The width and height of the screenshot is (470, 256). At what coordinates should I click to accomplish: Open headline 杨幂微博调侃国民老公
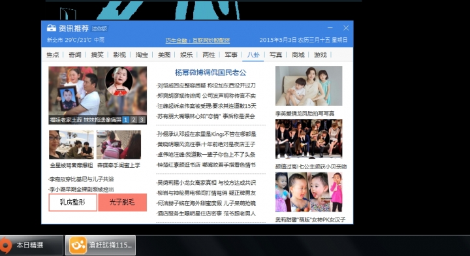[210, 72]
